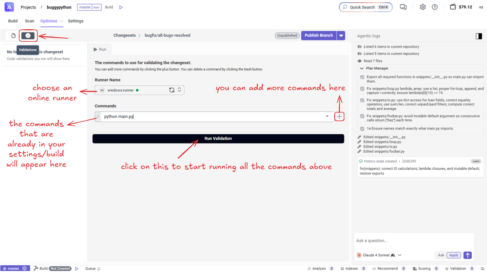Screen dimensions: 487x272
Task: Click the plus icon to add command
Action: point(339,117)
